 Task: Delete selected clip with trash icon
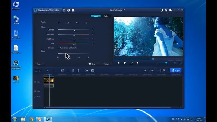click(73, 70)
